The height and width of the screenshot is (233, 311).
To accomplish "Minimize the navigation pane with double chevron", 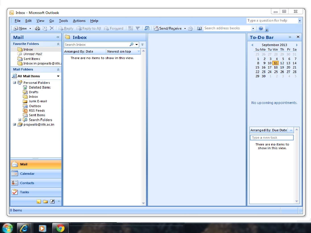I will click(58, 37).
